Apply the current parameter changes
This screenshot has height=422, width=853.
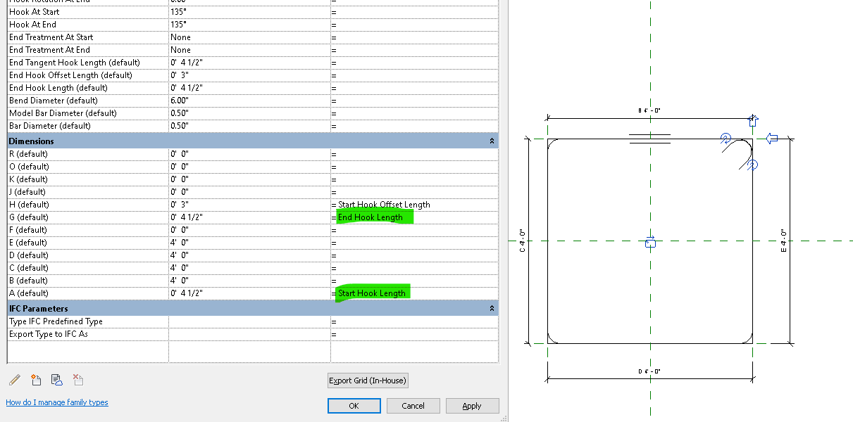472,405
